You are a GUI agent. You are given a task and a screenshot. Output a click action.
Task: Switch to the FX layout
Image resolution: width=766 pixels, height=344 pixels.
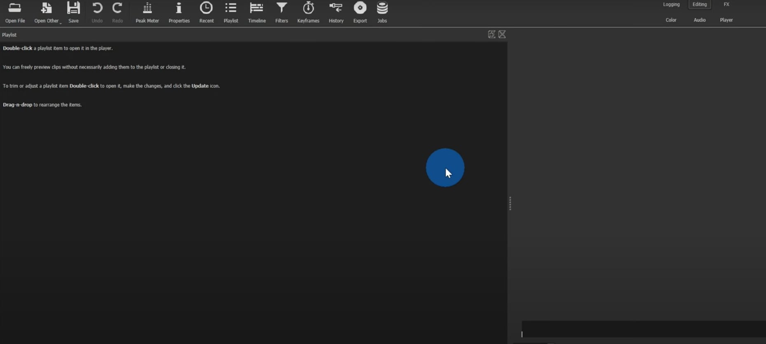[x=726, y=5]
